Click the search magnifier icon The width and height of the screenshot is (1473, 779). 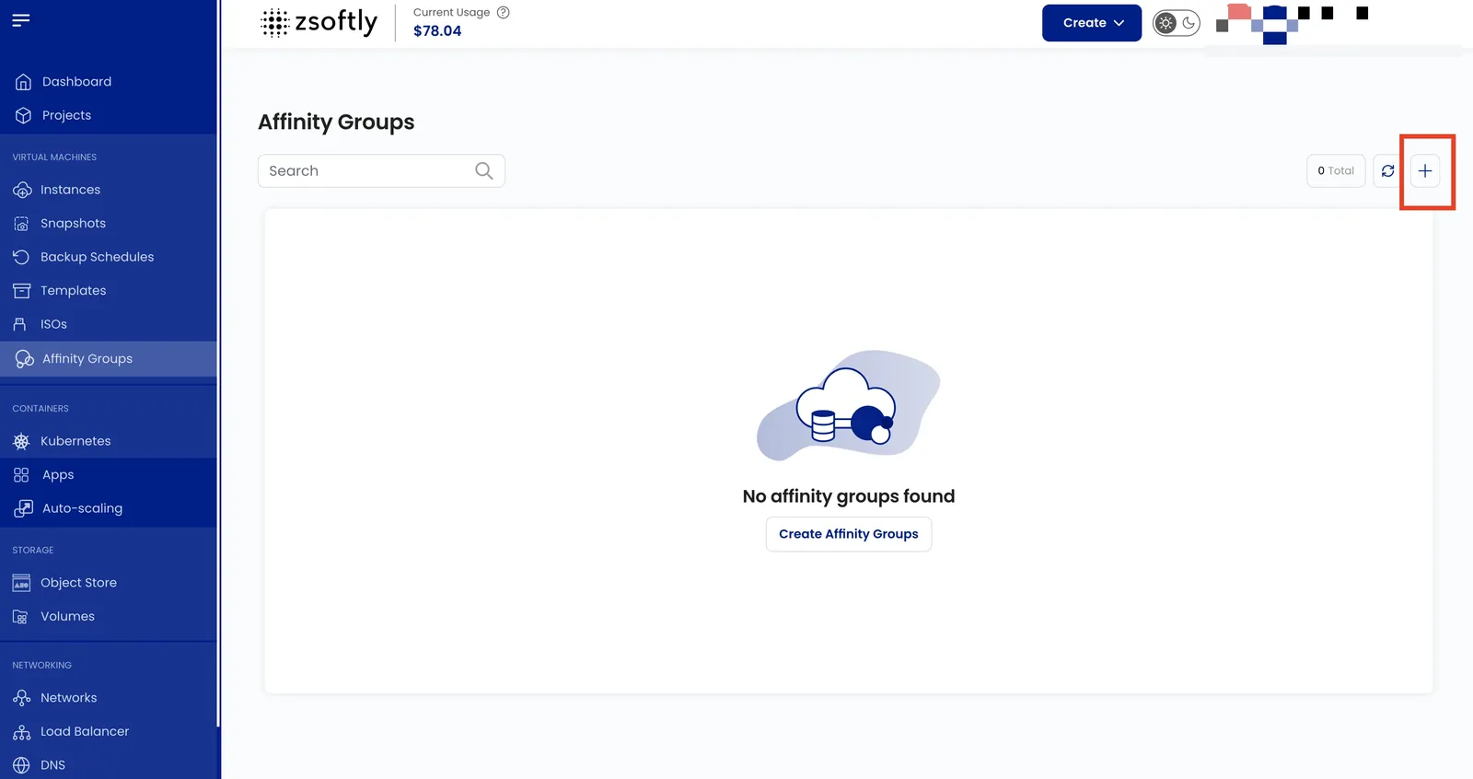click(484, 170)
